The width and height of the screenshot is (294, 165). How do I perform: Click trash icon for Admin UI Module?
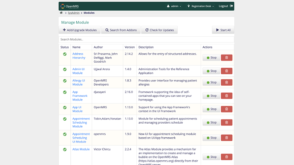point(227,71)
